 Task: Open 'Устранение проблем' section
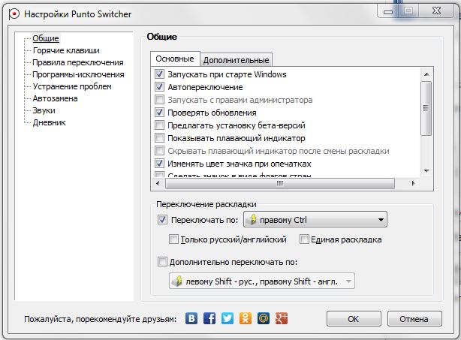coord(72,87)
